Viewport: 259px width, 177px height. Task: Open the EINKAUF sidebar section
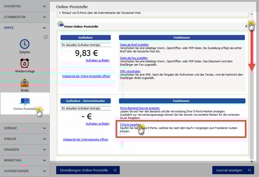[x=25, y=138]
